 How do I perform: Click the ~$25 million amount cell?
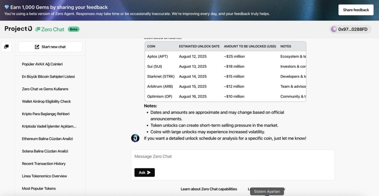tap(234, 56)
